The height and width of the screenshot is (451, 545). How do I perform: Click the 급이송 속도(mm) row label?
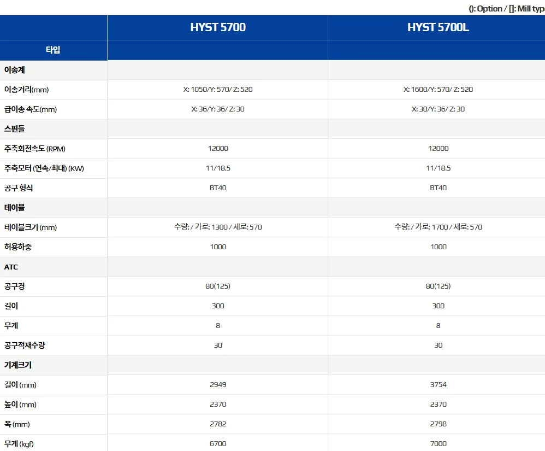31,109
